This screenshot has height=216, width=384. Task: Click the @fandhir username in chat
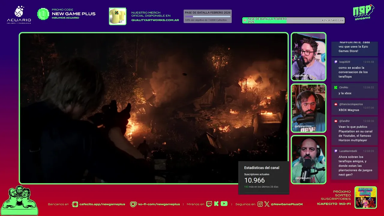[x=344, y=121]
